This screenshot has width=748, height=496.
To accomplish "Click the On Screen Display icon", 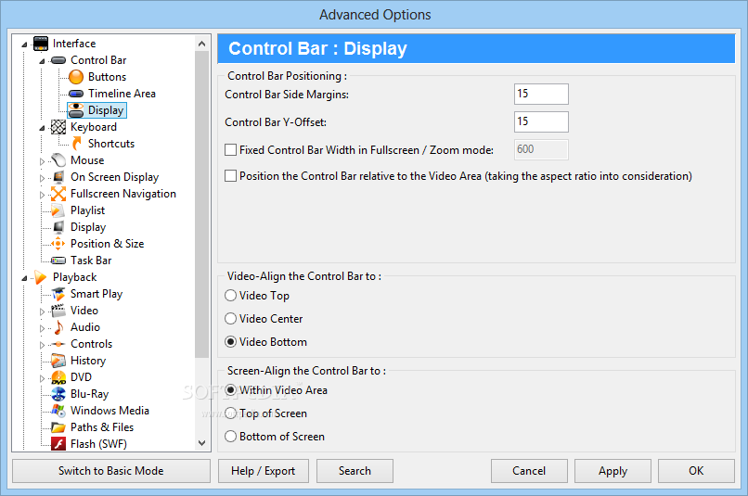I will pyautogui.click(x=58, y=177).
